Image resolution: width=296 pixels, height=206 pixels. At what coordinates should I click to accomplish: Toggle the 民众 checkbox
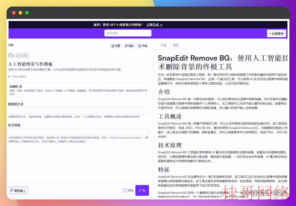pos(125,190)
